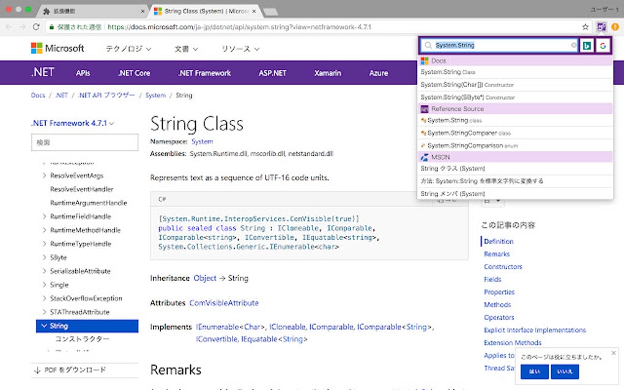
Task: Click the Reference Source section header
Action: tap(515, 109)
